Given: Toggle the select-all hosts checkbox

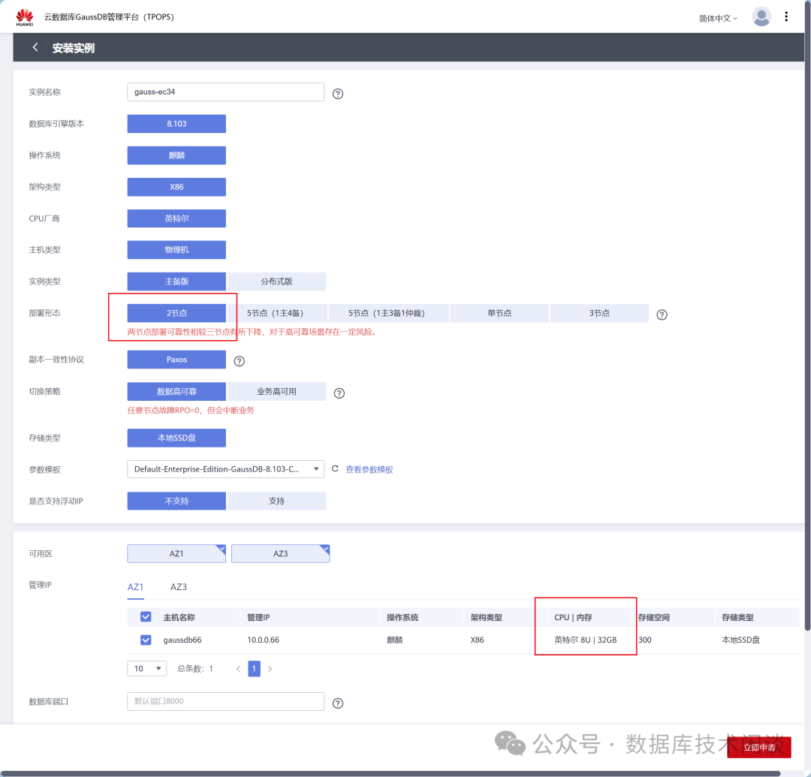Looking at the screenshot, I should [x=146, y=617].
